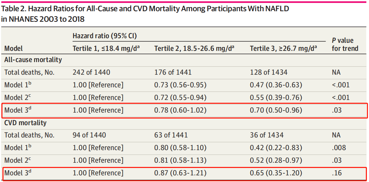Select the "All-cause mortality" section label
Viewport: 369px width, 182px height.
[33, 60]
